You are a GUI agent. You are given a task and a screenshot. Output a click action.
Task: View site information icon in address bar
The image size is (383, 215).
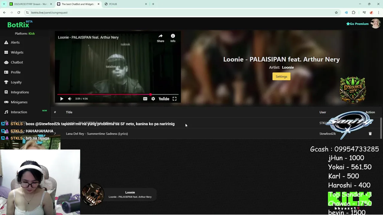[27, 13]
